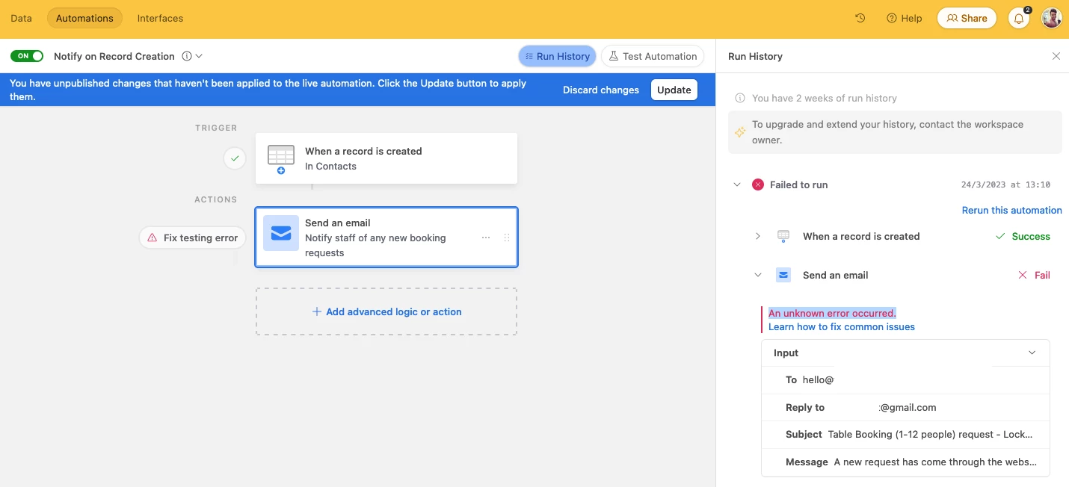1069x487 pixels.
Task: Switch to the Data tab
Action: tap(21, 18)
